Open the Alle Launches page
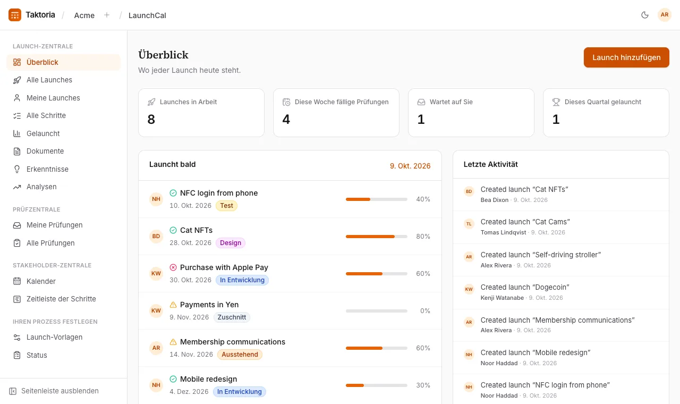 coord(63,80)
